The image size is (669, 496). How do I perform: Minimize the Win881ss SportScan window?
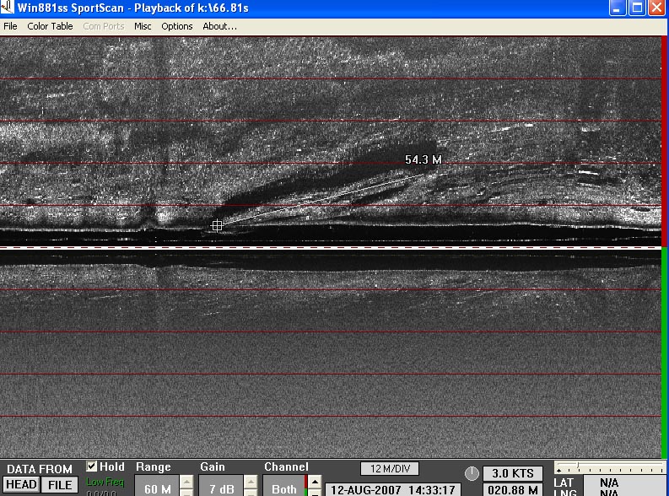point(618,8)
